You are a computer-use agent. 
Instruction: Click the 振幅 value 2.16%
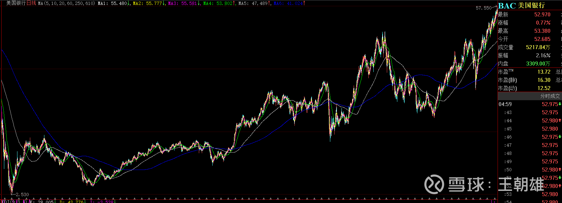click(x=543, y=55)
